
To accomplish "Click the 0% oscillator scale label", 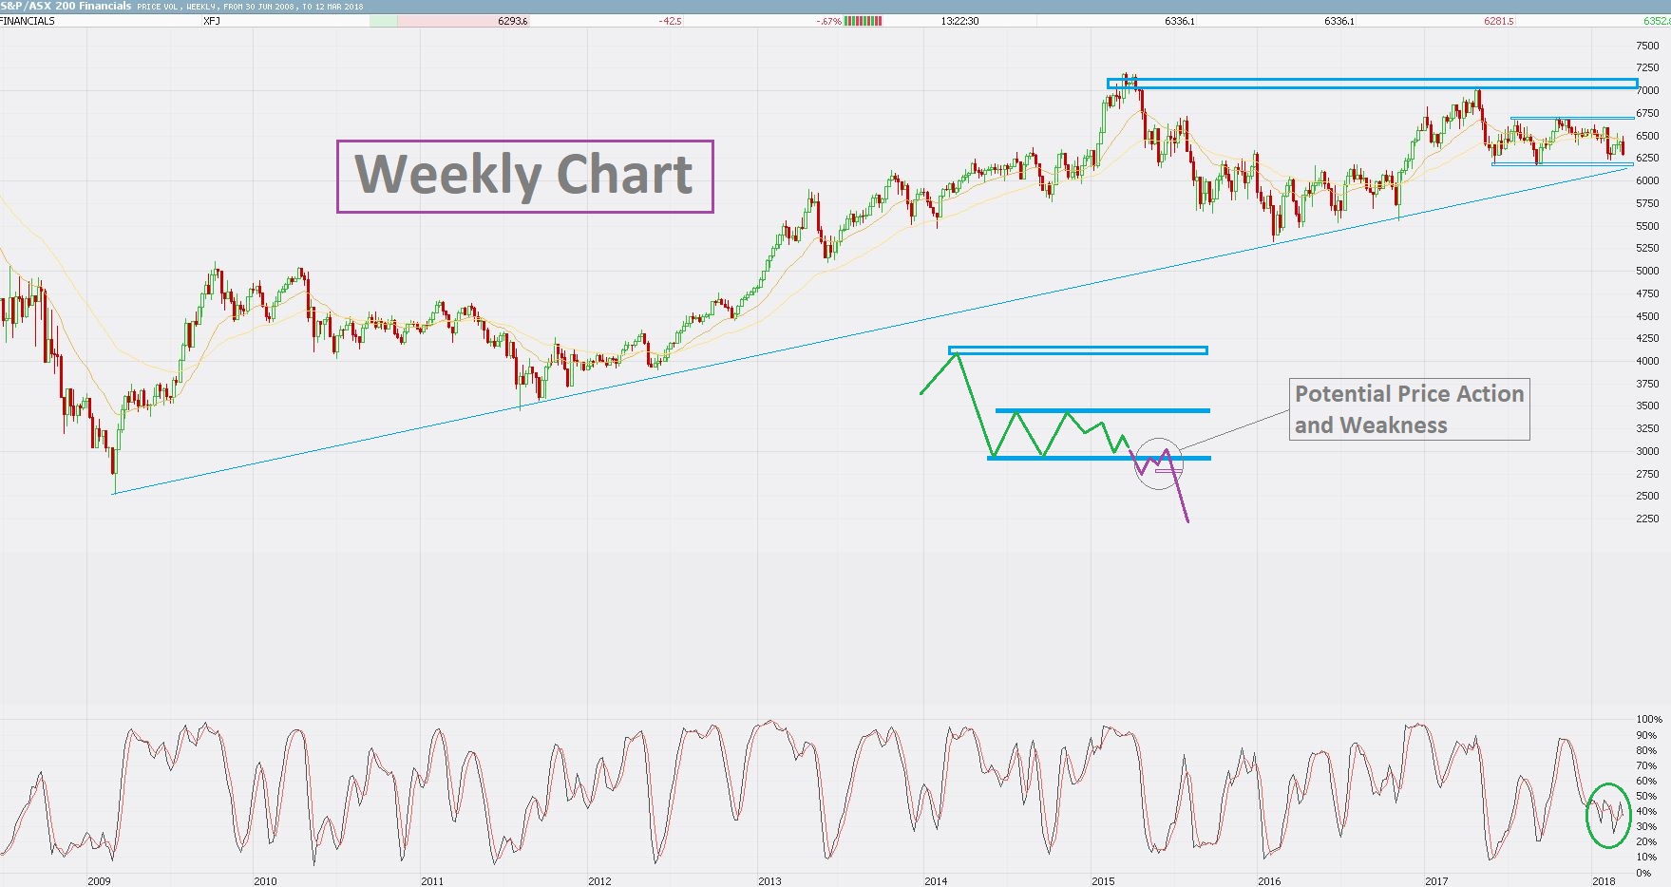I will click(1643, 873).
